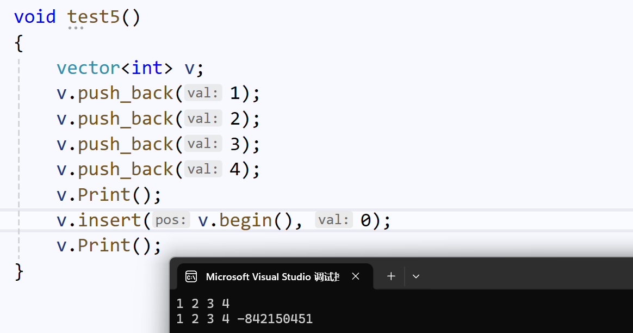Image resolution: width=633 pixels, height=333 pixels.
Task: Open a new terminal tab with the plus button
Action: coord(391,276)
